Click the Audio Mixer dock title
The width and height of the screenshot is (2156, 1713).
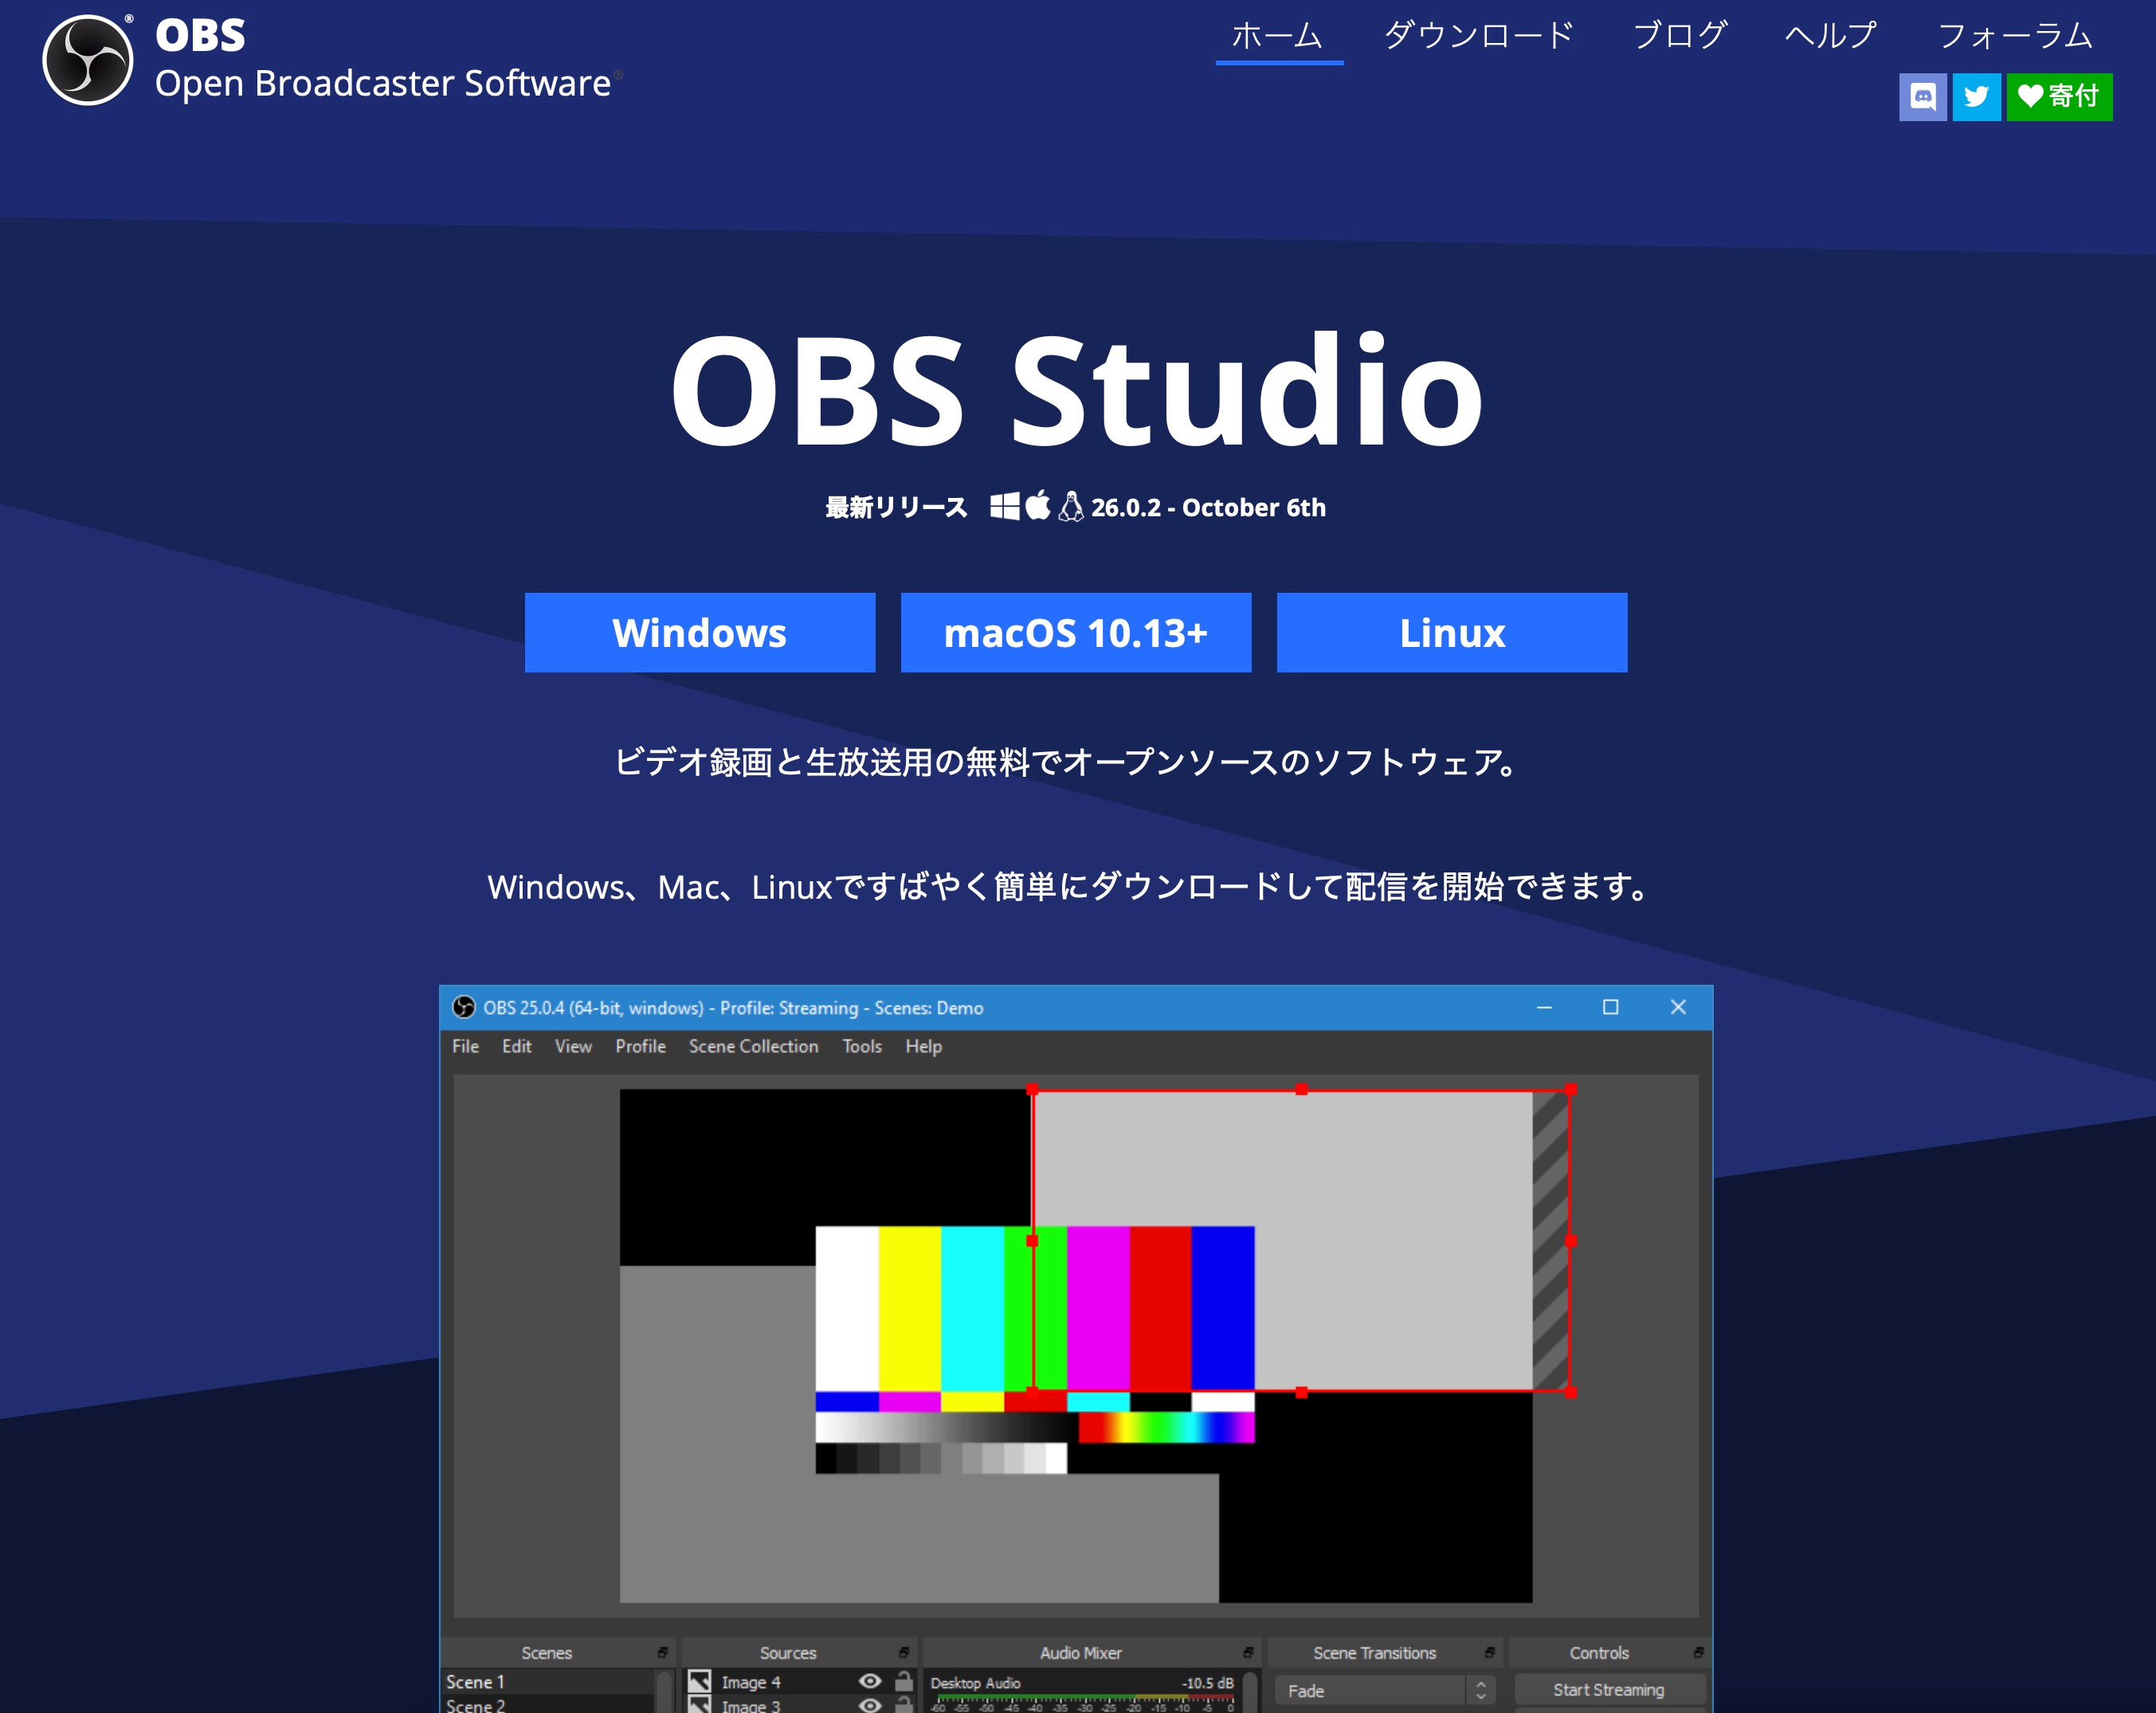(1081, 1653)
